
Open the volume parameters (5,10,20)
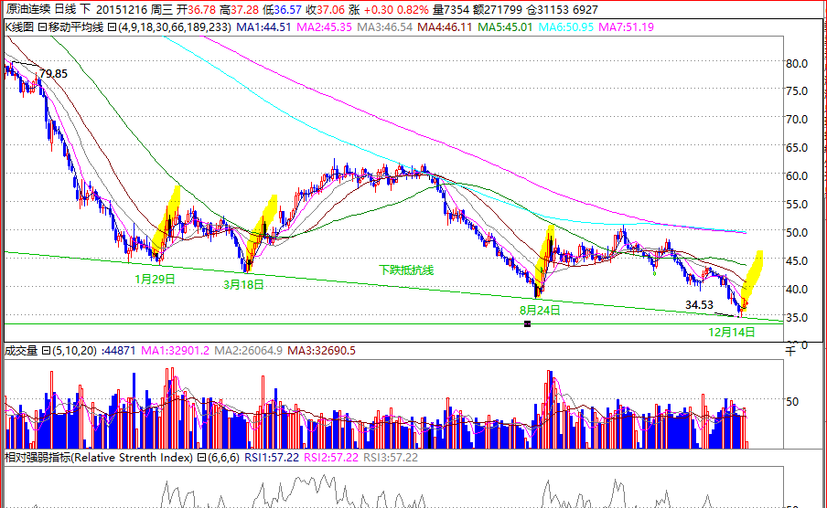pyautogui.click(x=74, y=351)
